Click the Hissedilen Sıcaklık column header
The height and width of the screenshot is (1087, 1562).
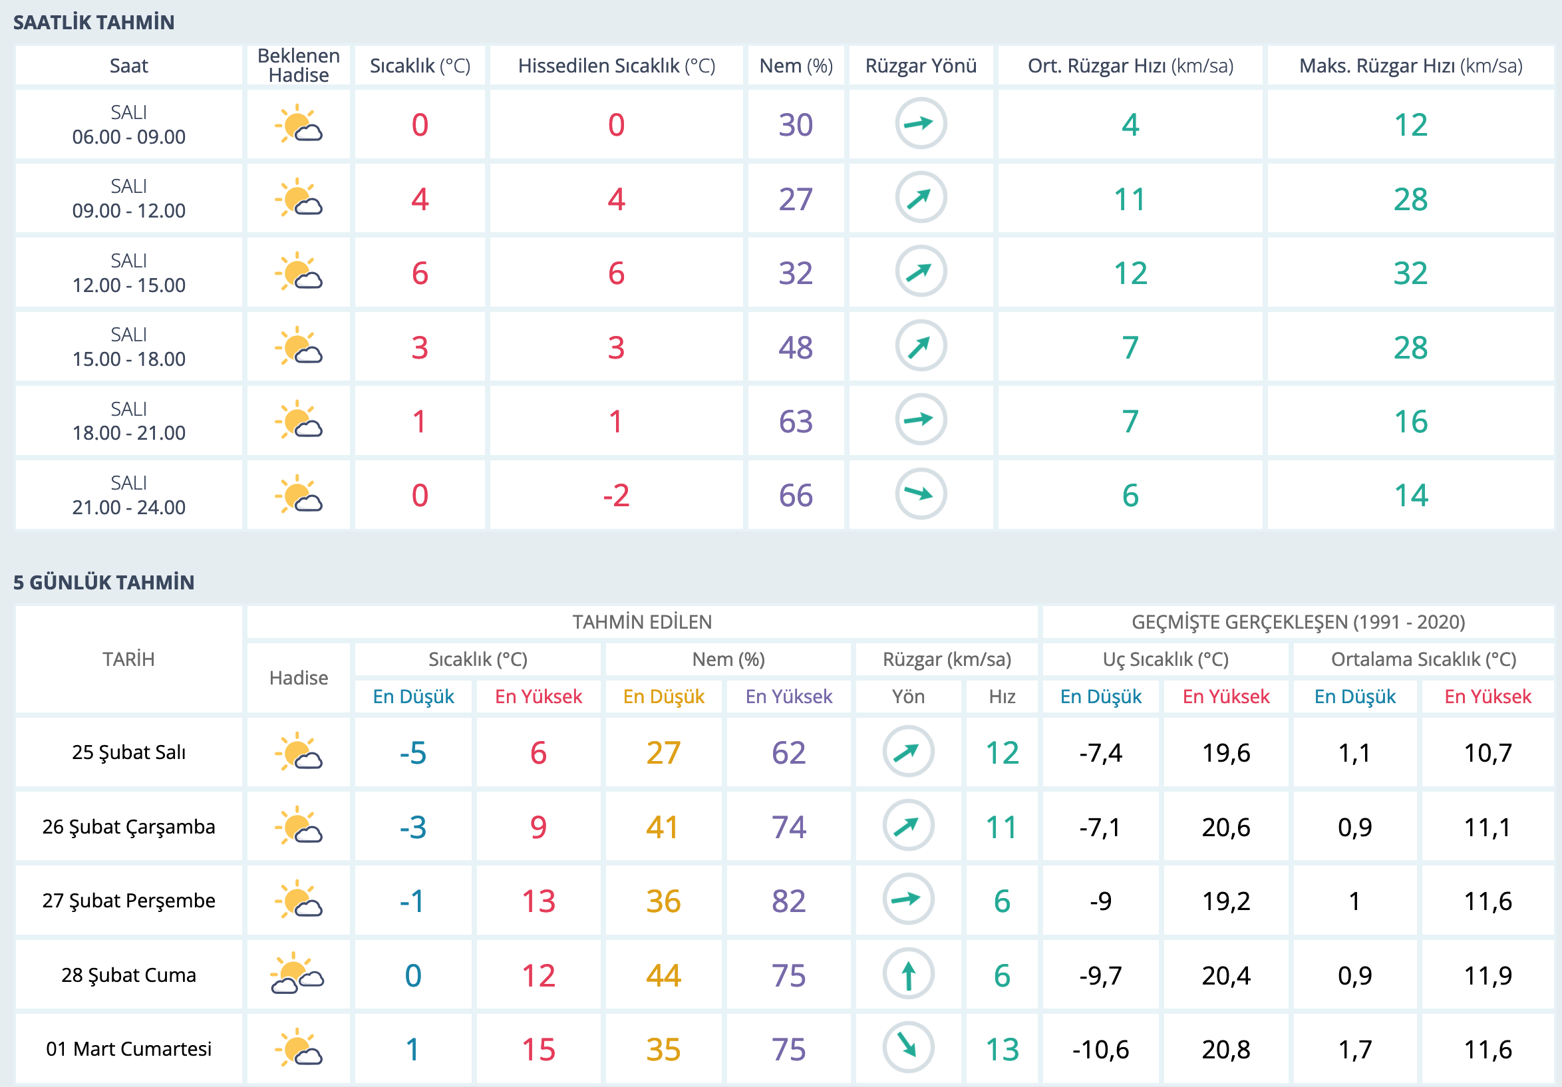[x=617, y=66]
